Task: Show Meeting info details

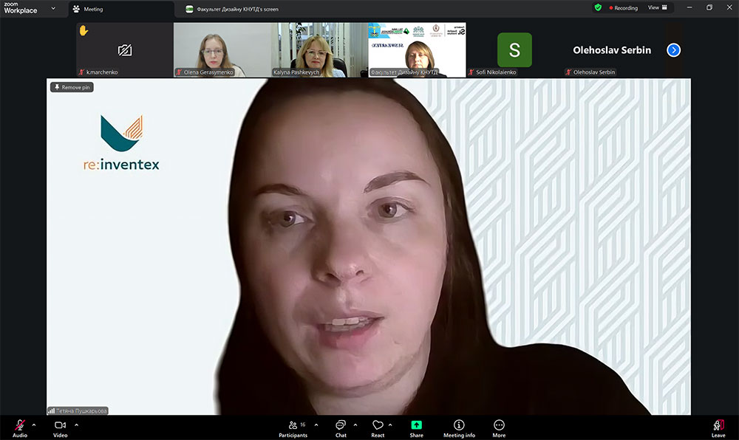Action: [459, 427]
